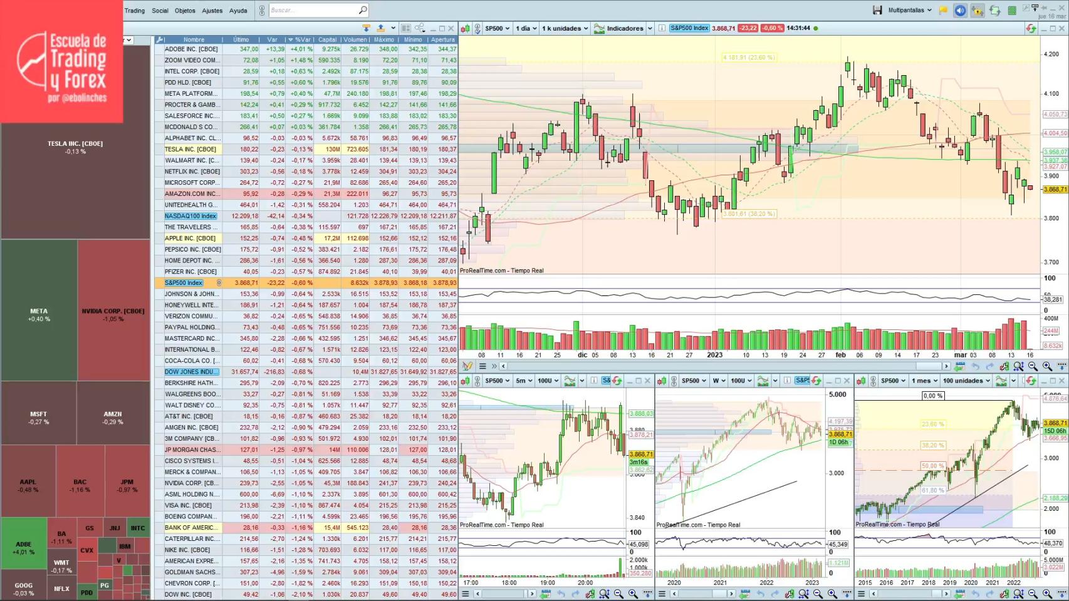Click the candlestick chart style icon in main chart
This screenshot has width=1069, height=601.
465,28
